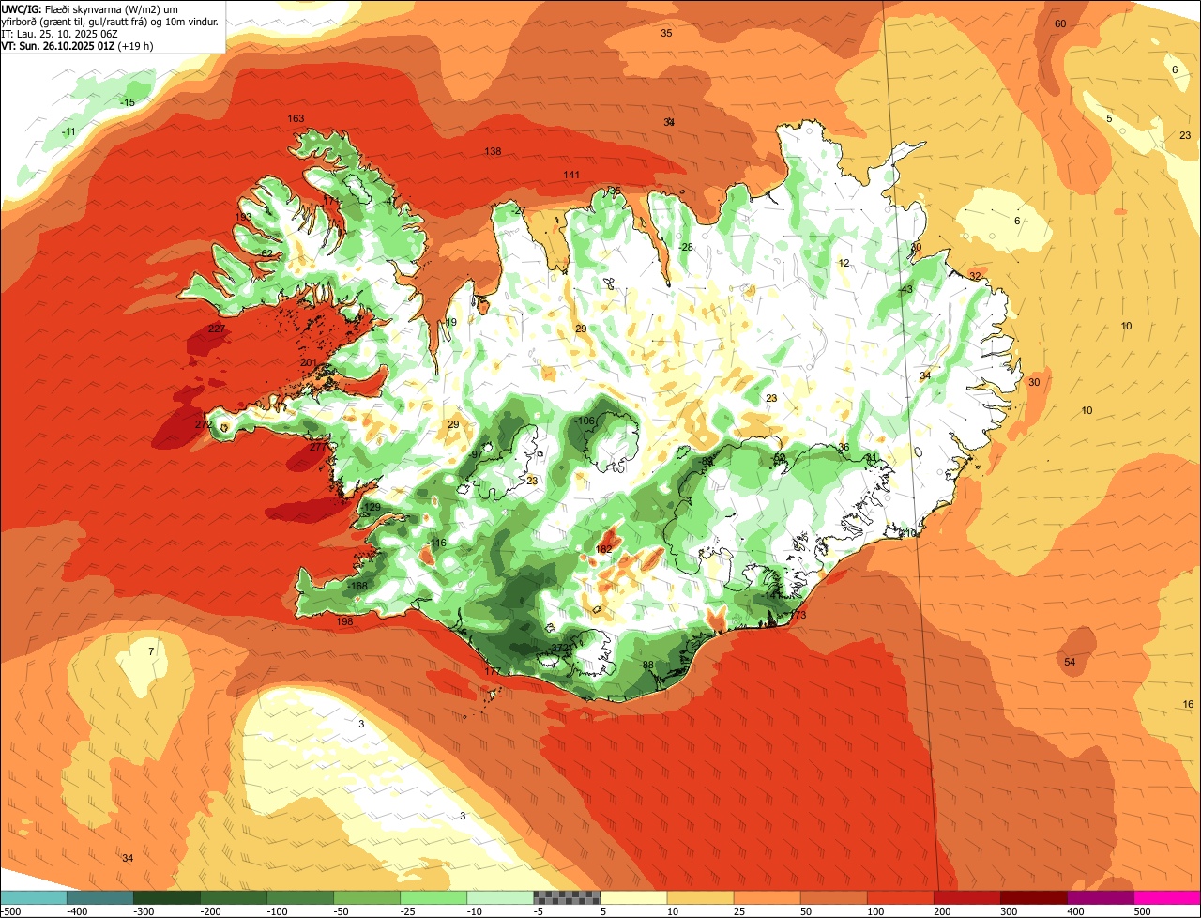Viewport: 1201px width, 918px height.
Task: Select the light green legend swatch between -25 and -10
Action: (433, 897)
